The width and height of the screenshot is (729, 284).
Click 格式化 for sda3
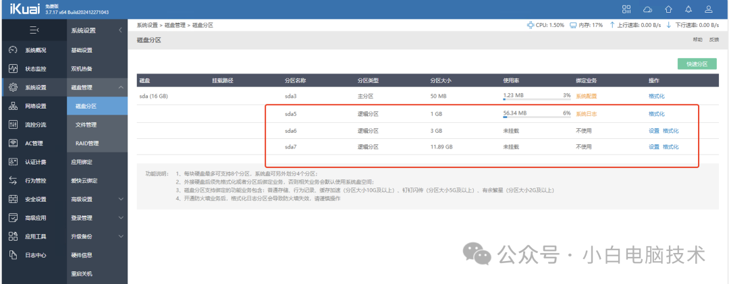657,96
